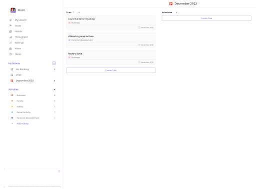The image size is (256, 189).
Task: Click the Habits icon in the sidebar
Action: coord(10,31)
